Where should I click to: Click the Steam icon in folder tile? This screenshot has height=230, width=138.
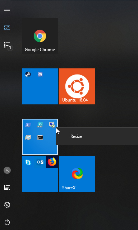click(28, 75)
